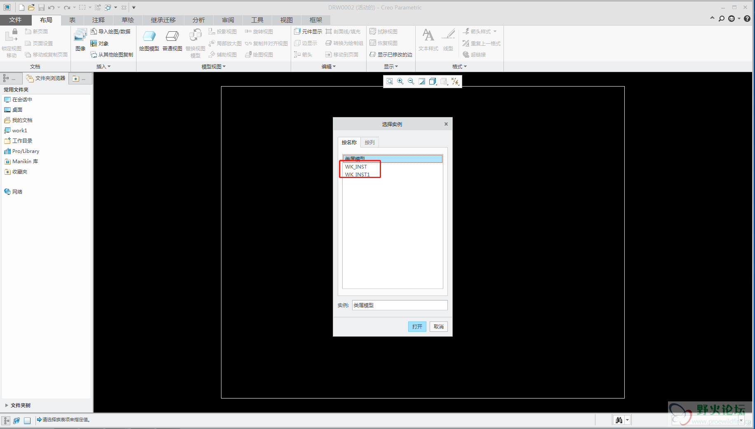Open the 网络 network item

click(13, 192)
